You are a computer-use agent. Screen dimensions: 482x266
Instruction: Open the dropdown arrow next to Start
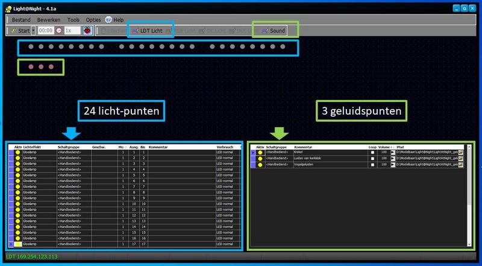coord(33,31)
